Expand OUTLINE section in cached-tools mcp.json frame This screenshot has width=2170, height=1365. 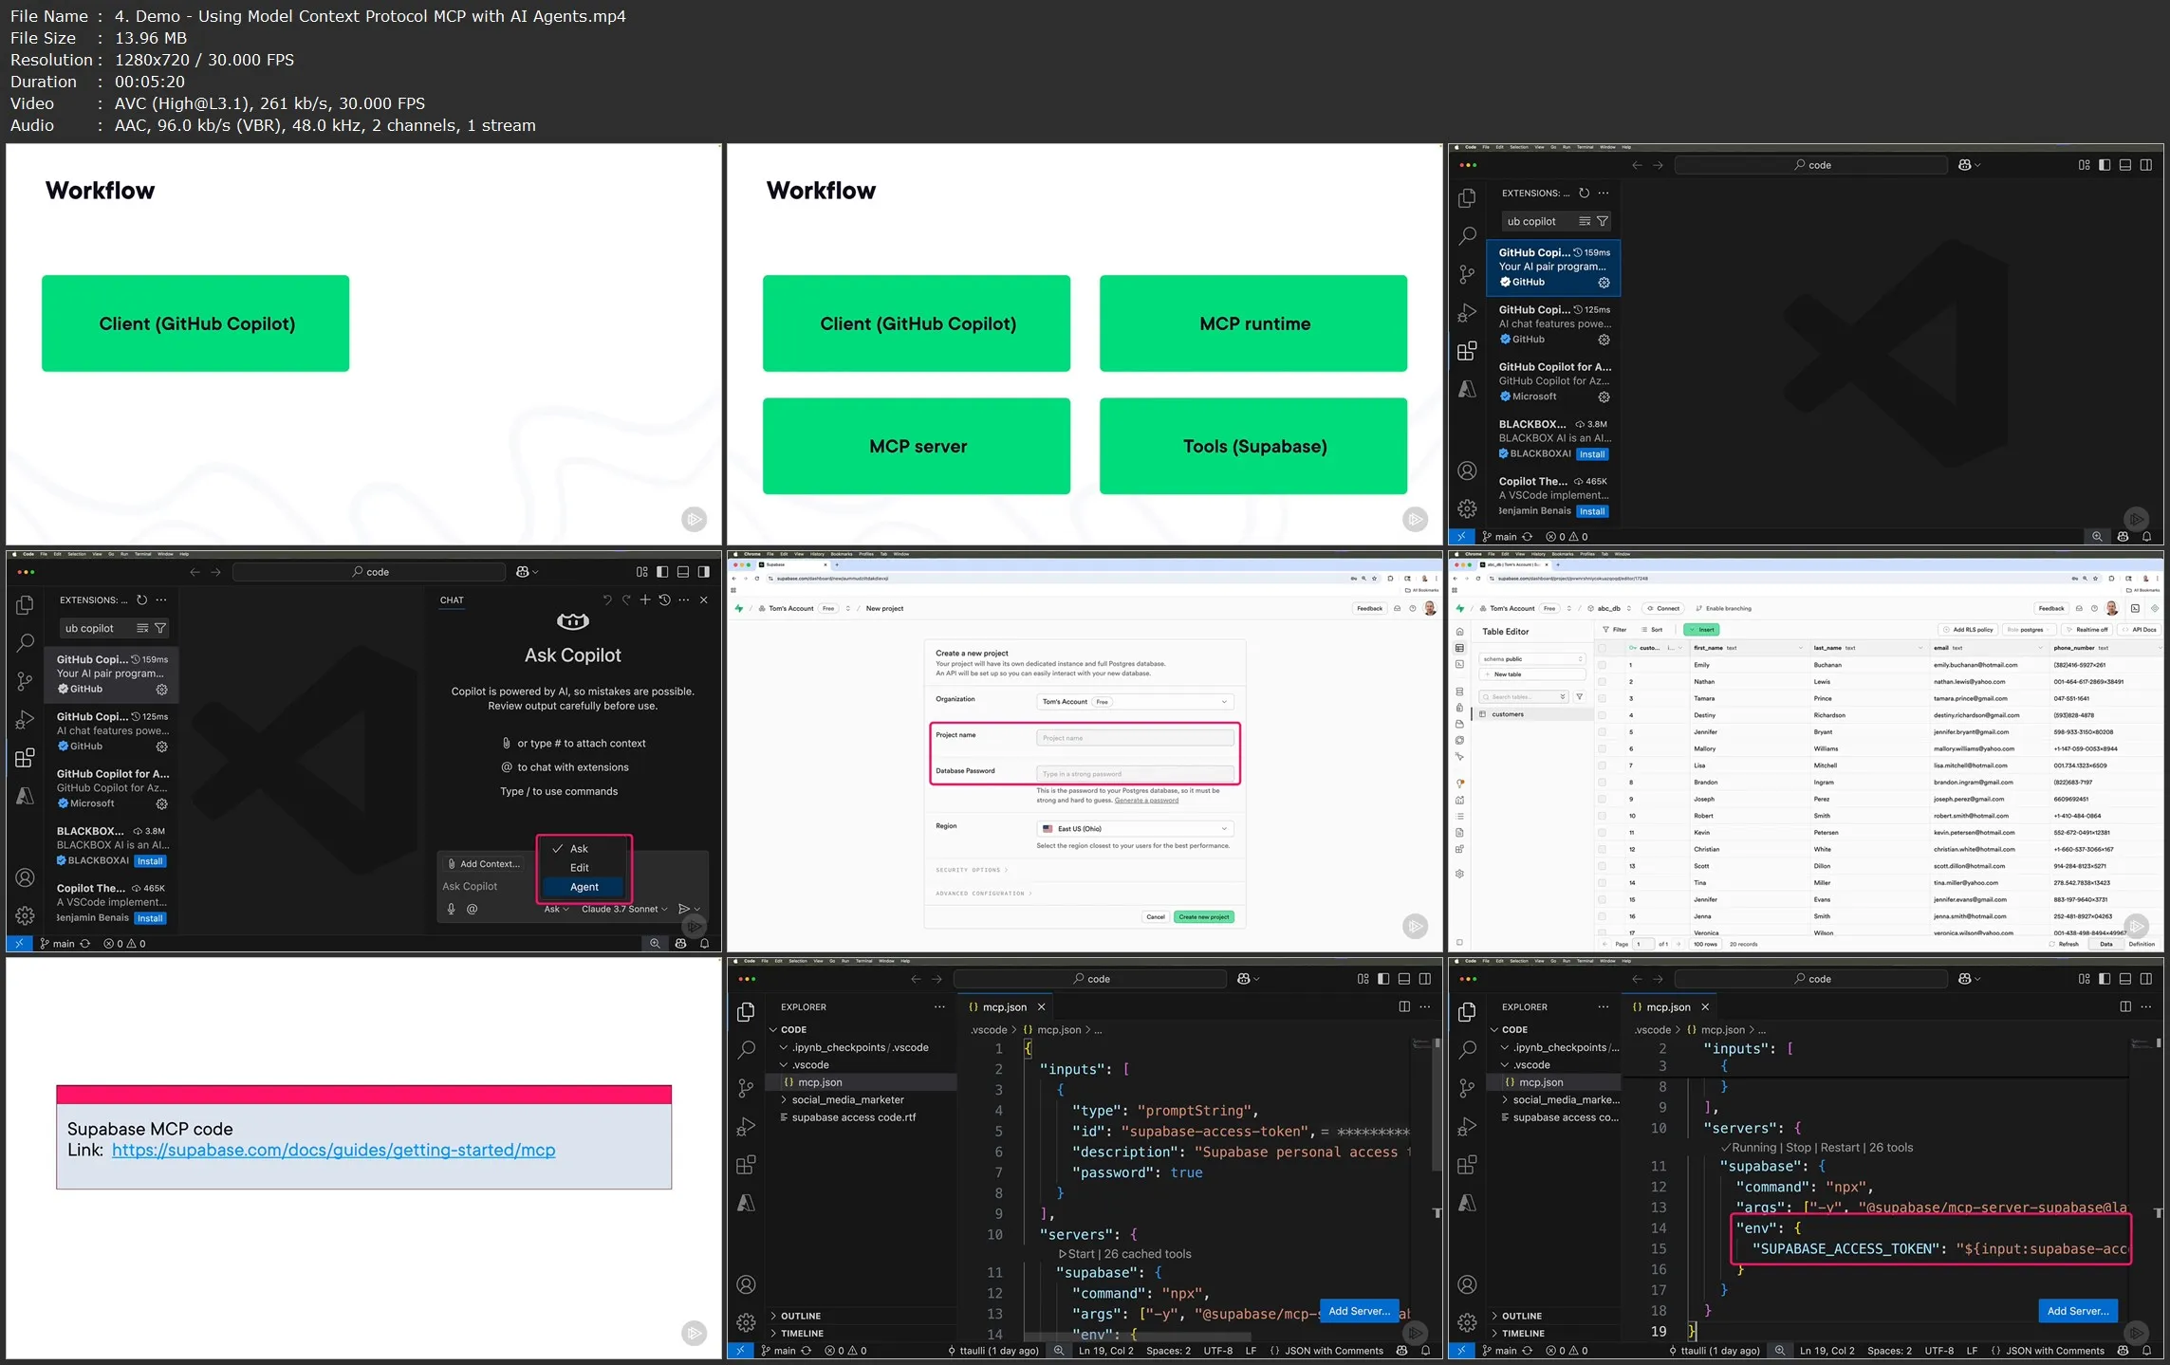pos(800,1316)
